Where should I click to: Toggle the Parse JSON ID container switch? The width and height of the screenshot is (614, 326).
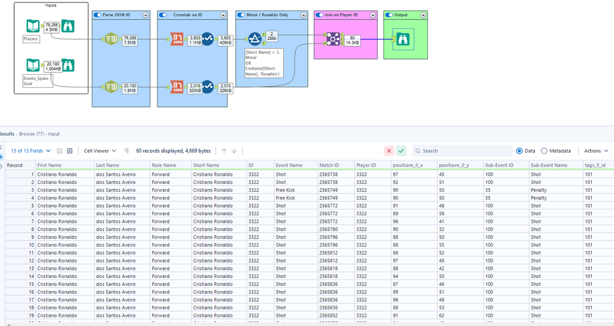point(98,15)
